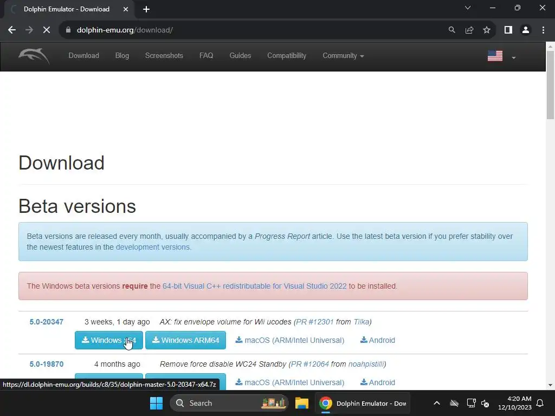Screen dimensions: 555x416
Task: Show hidden tray icons chevron
Action: [437, 403]
